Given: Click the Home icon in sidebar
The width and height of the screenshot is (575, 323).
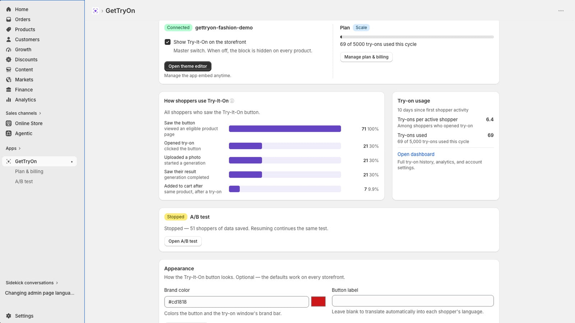Looking at the screenshot, I should 9,9.
